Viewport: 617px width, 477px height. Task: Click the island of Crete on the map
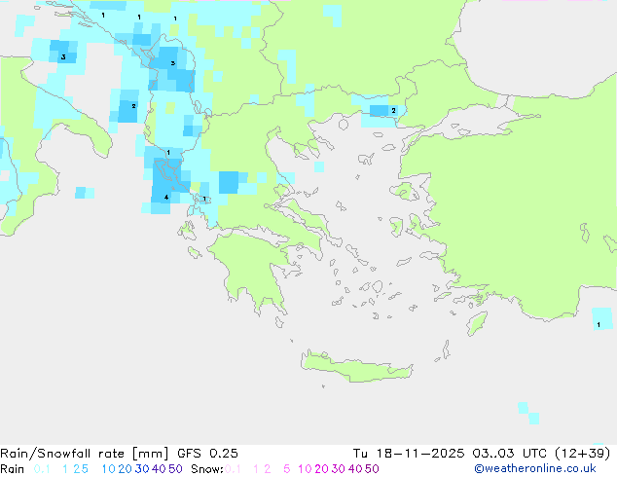[356, 366]
